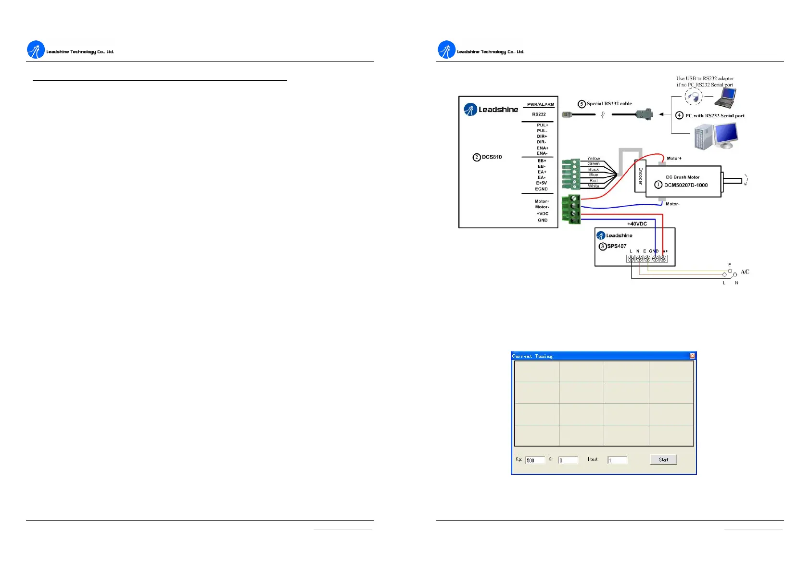The height and width of the screenshot is (572, 810).
Task: Click the USB to RS232 adapter icon
Action: (693, 97)
